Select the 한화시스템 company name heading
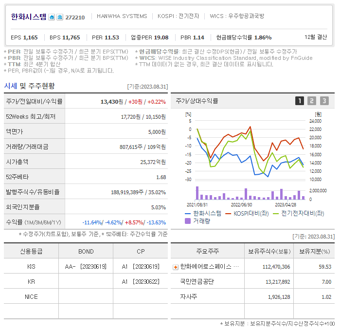This screenshot has width=340, height=330. (29, 17)
